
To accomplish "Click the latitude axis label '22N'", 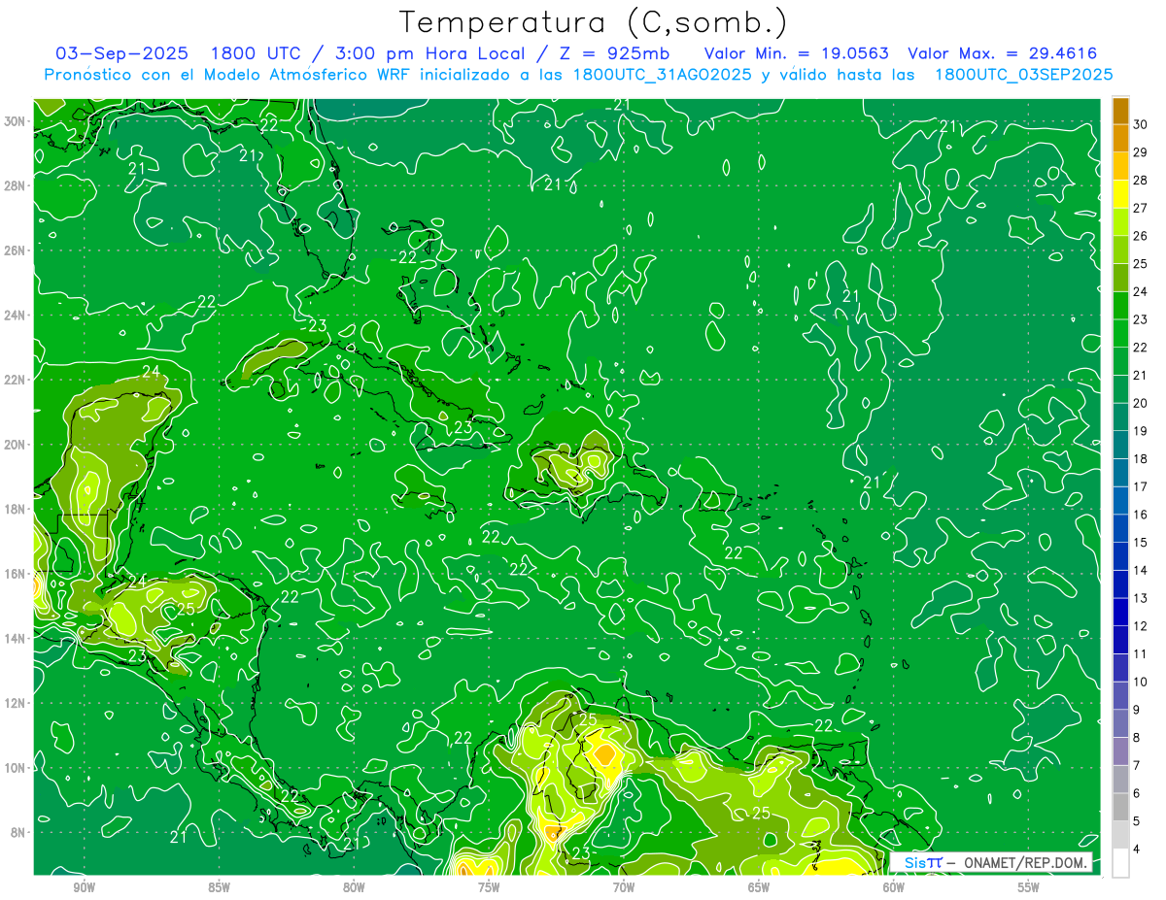I will (16, 380).
